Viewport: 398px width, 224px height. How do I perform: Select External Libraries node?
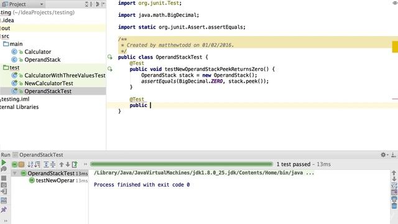(x=19, y=107)
